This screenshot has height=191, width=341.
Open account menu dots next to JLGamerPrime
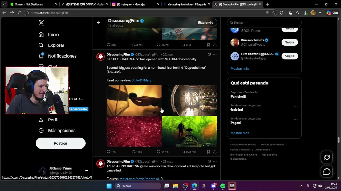(x=86, y=170)
